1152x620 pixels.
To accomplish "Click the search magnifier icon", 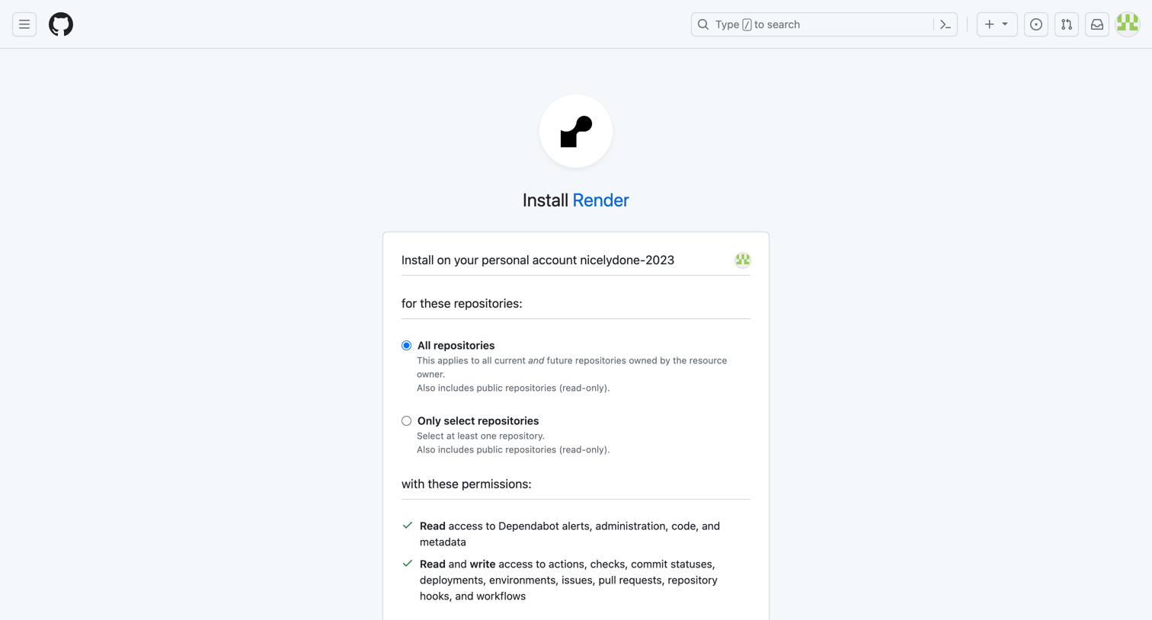I will pyautogui.click(x=703, y=24).
